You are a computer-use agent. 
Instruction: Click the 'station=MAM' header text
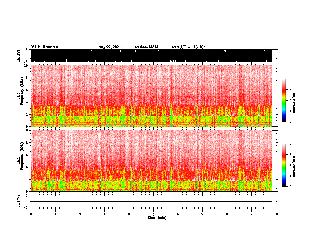point(146,47)
